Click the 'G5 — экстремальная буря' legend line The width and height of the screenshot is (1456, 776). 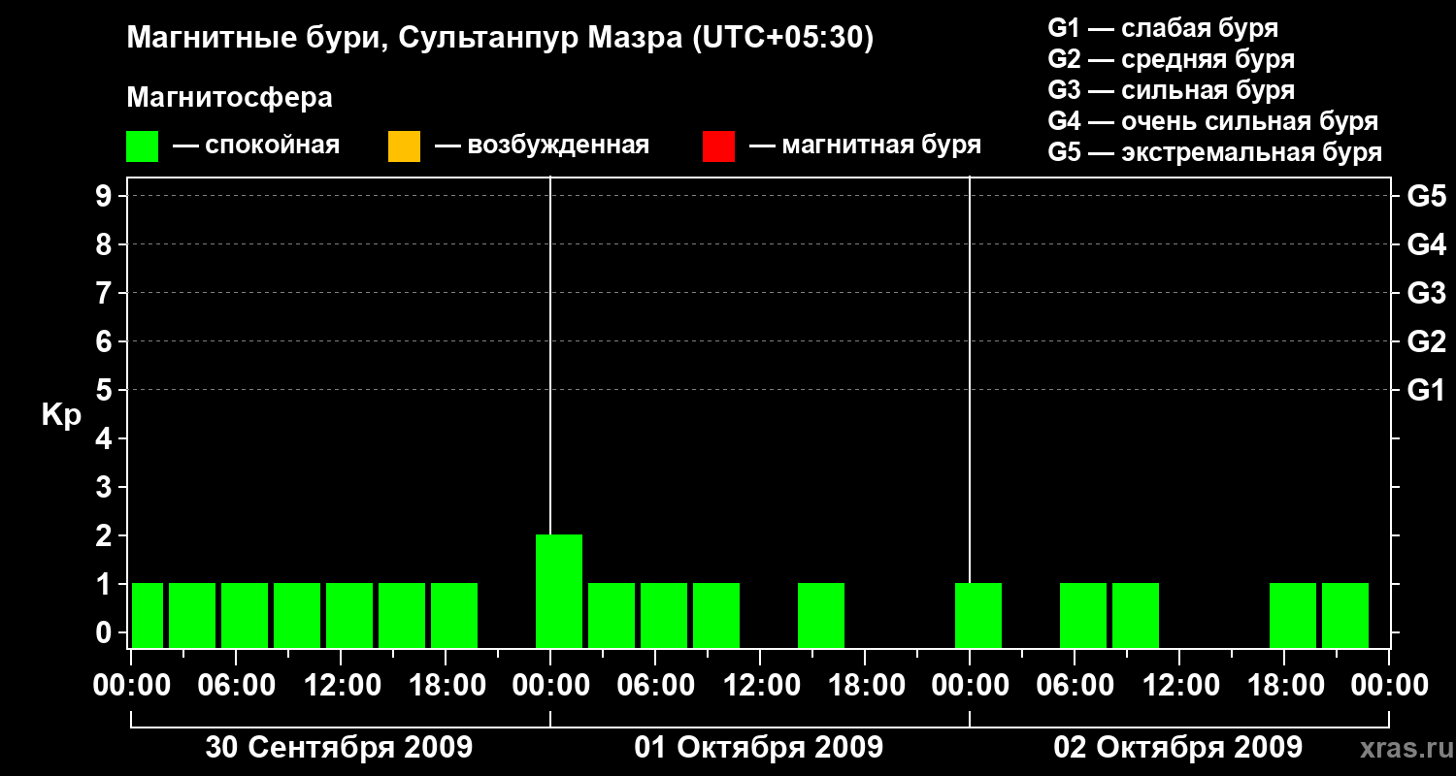1215,152
